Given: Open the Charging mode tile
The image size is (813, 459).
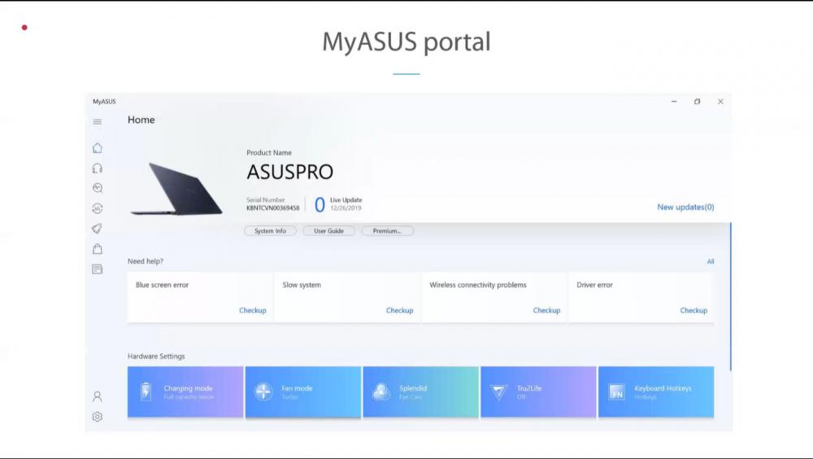Looking at the screenshot, I should point(185,392).
